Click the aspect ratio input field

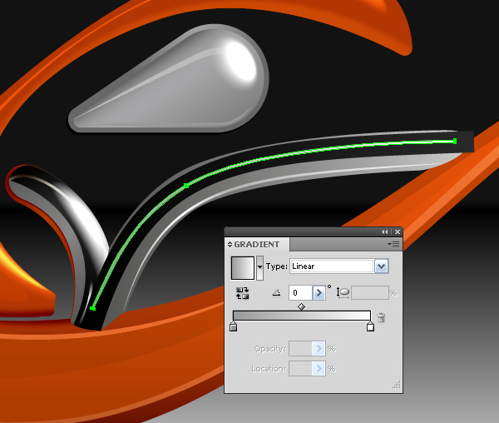coord(370,293)
